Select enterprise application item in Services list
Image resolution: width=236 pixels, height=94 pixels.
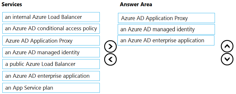click(x=51, y=76)
